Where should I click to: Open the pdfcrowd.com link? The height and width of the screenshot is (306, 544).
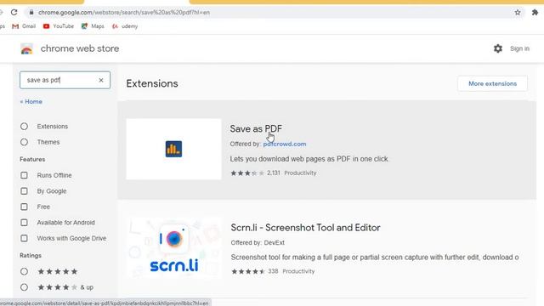point(285,144)
